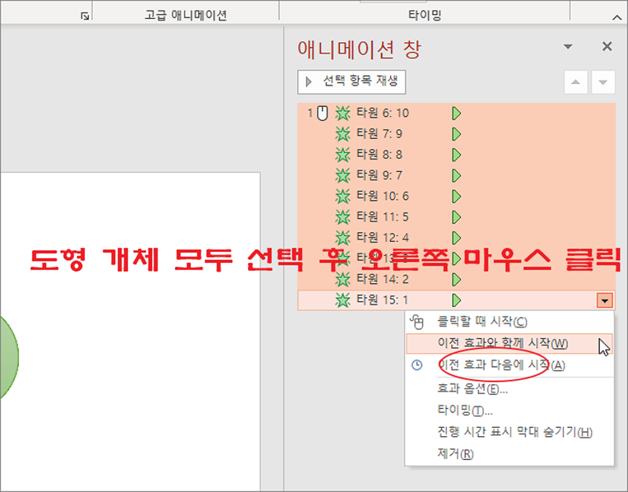The width and height of the screenshot is (628, 492).
Task: Close the Animation Pane
Action: coord(607,47)
